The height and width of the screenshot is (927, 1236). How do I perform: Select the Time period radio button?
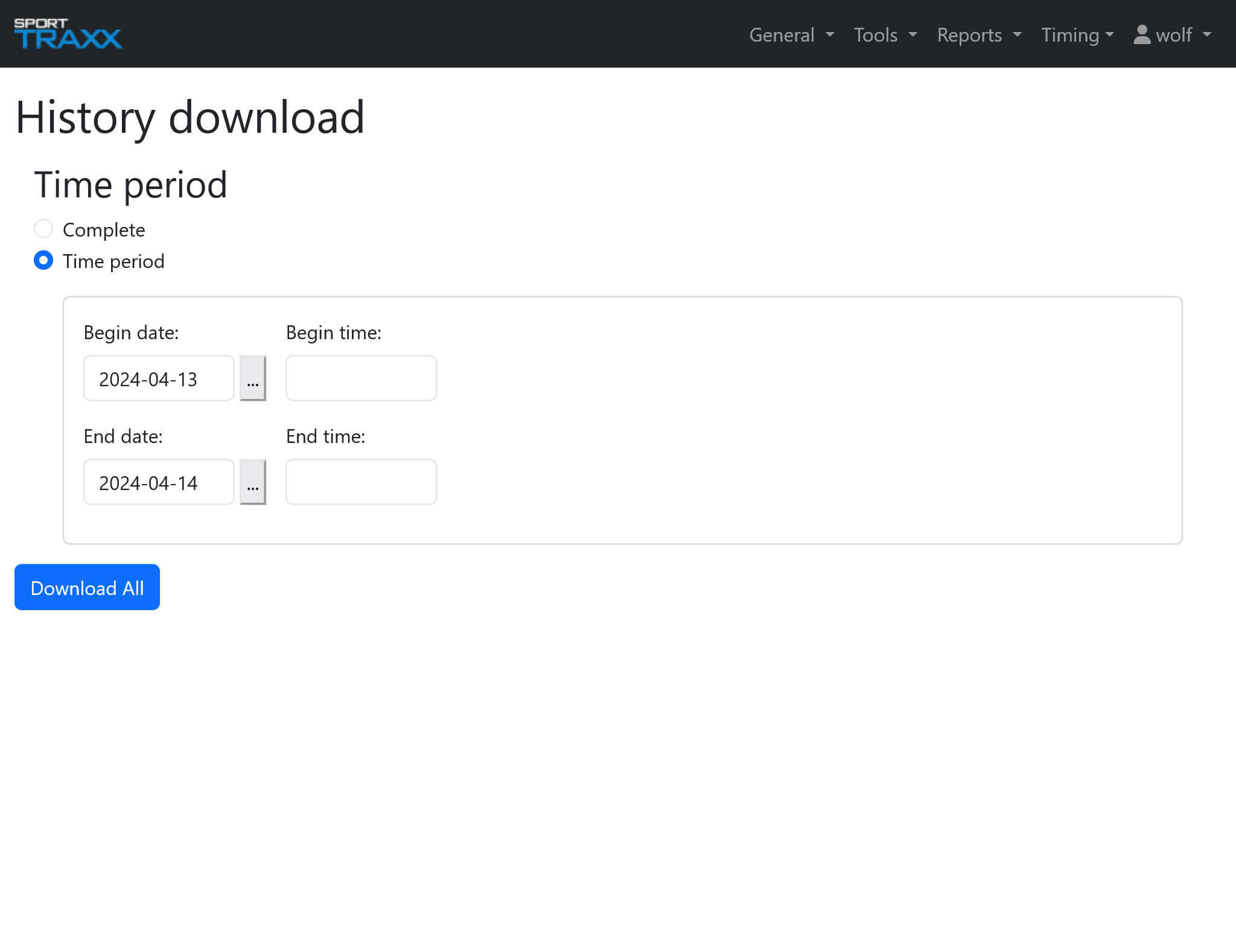coord(43,261)
